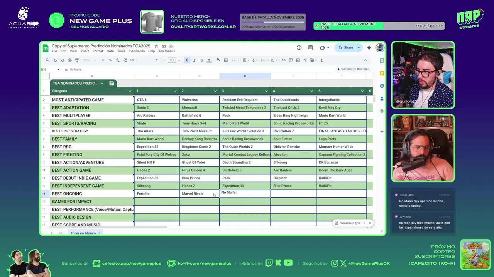Open the Google Calendar side panel icon
Image resolution: width=494 pixels, height=277 pixels.
382,60
